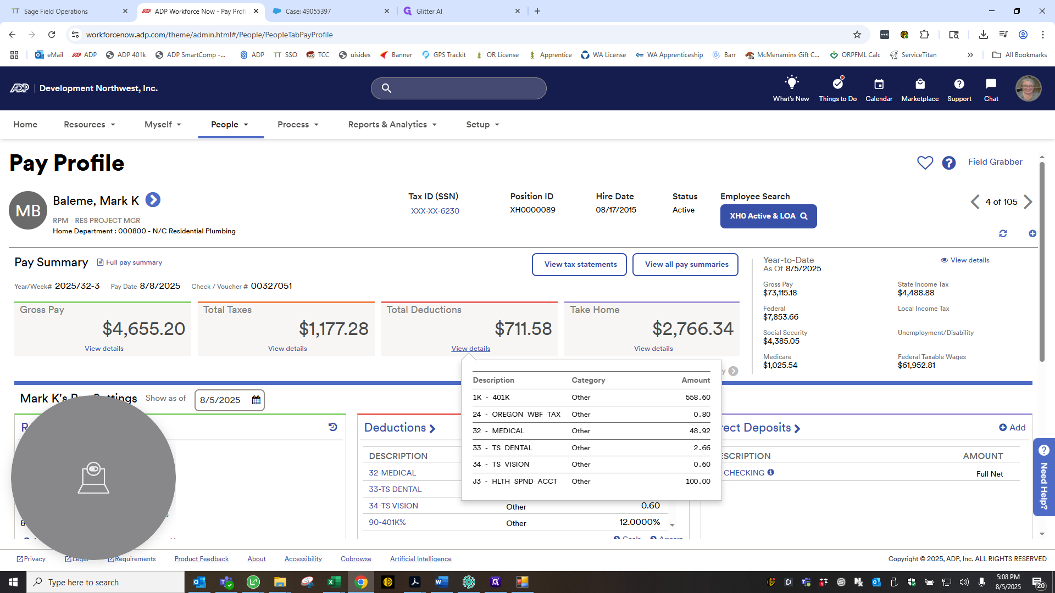Open the Calendar icon in ADP header

pyautogui.click(x=879, y=84)
